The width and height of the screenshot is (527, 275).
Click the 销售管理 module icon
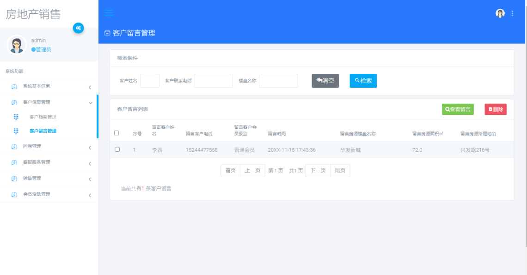[x=14, y=179]
